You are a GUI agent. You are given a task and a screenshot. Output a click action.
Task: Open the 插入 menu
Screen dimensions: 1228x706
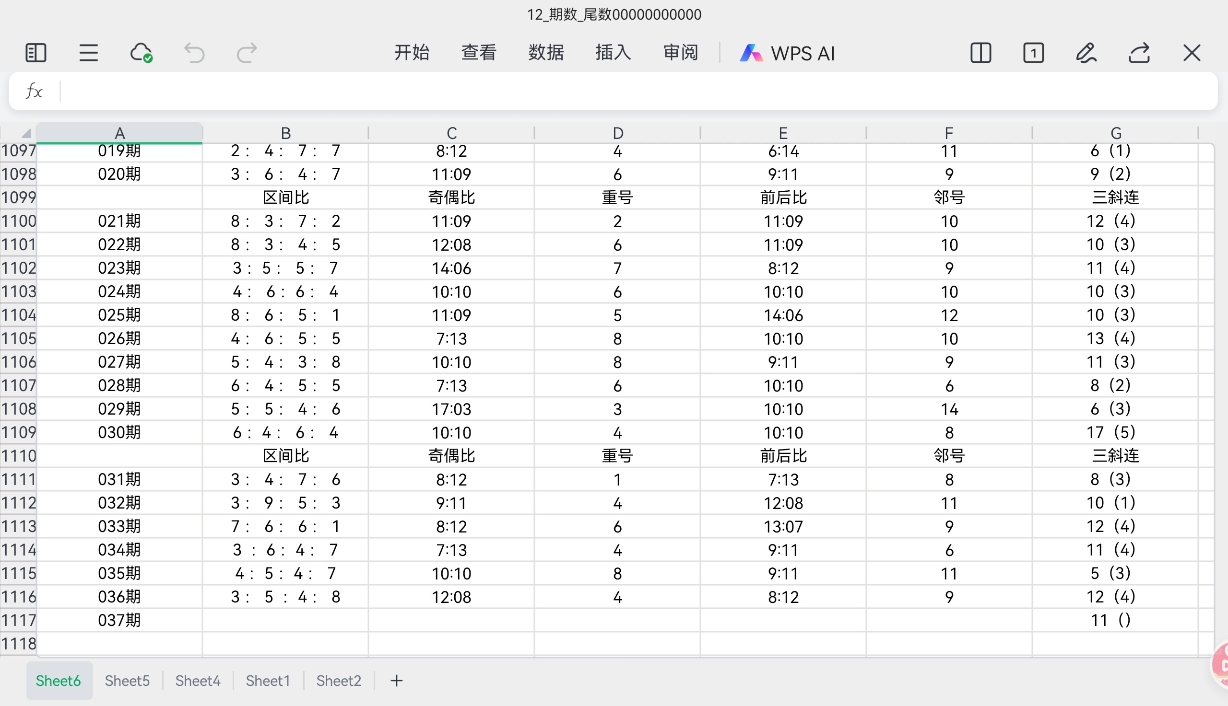click(613, 52)
